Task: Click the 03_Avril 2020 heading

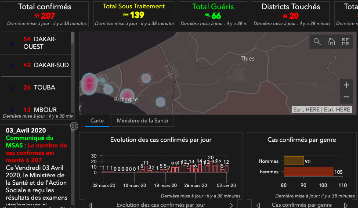Action: click(x=26, y=130)
